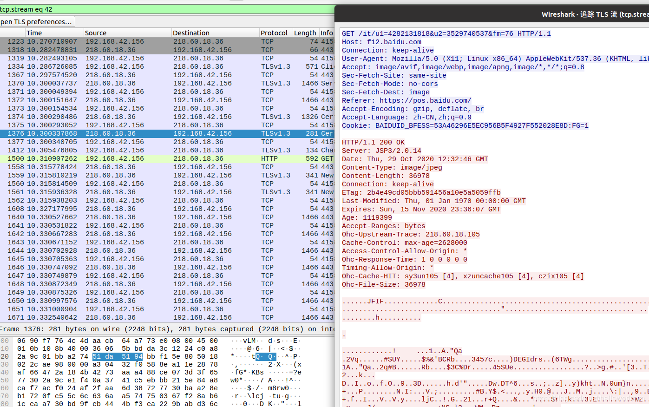
Task: Select packet 1650 row
Action: (x=167, y=301)
